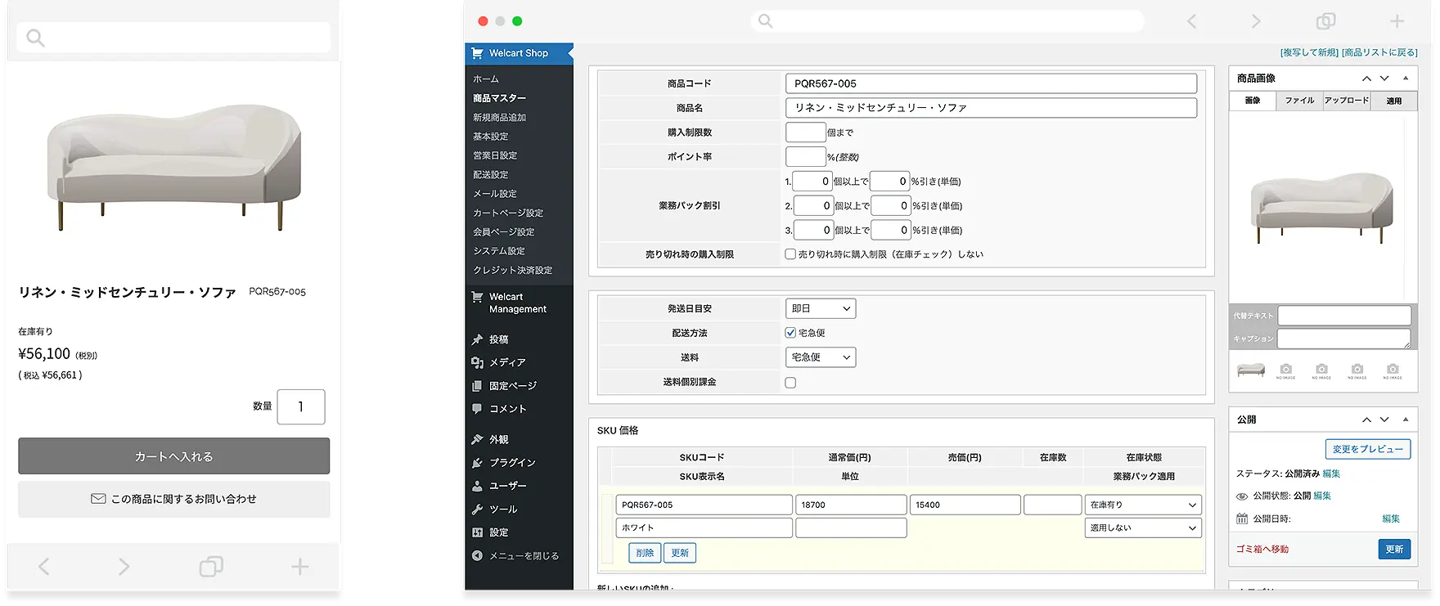Open クレジット決済設定 in sidebar menu
This screenshot has height=606, width=1440.
coord(512,271)
